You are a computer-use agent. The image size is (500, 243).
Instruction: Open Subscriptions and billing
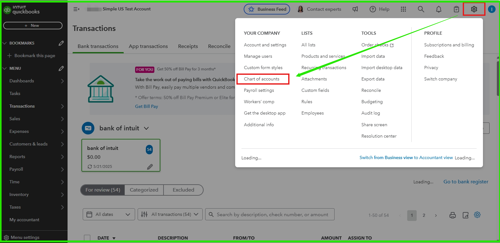[x=449, y=45]
